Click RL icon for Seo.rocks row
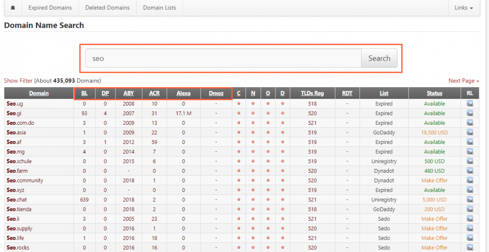The height and width of the screenshot is (252, 489). (470, 248)
